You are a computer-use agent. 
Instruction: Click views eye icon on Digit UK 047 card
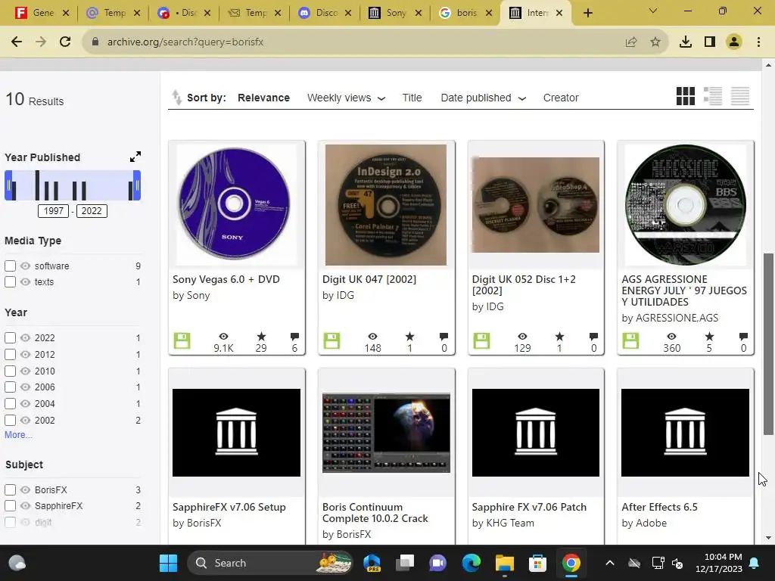372,337
